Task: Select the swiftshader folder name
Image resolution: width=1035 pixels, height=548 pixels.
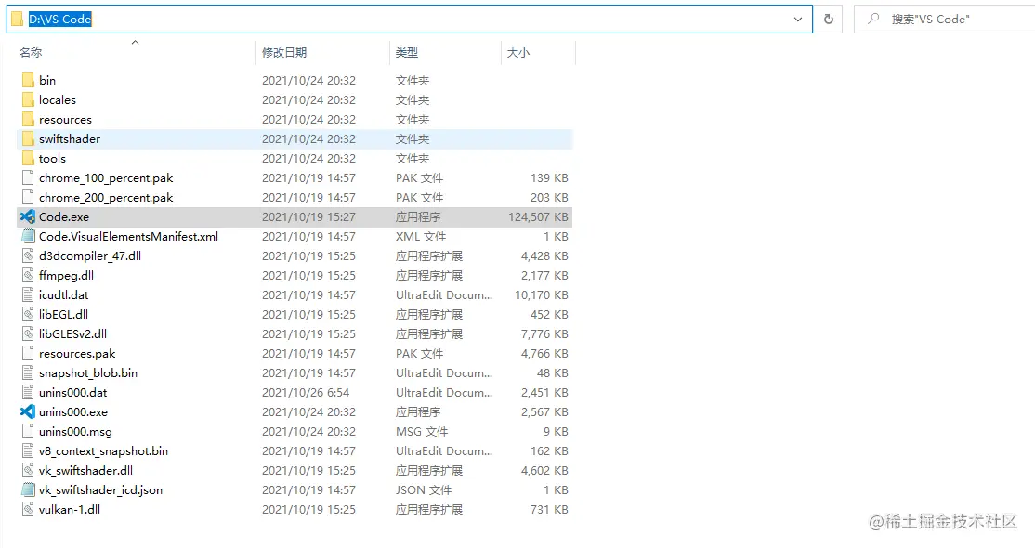Action: point(70,138)
